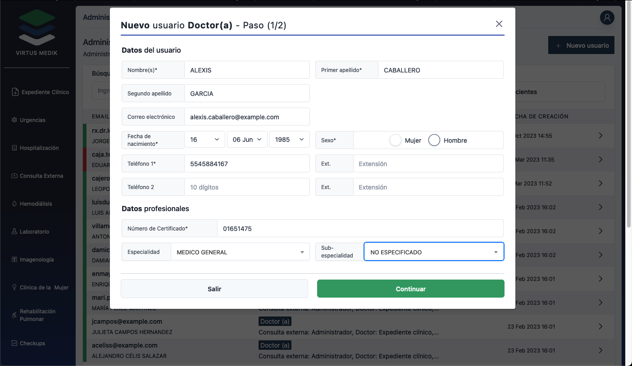Open the birth year dropdown showing 1985
Image resolution: width=632 pixels, height=366 pixels.
click(289, 140)
